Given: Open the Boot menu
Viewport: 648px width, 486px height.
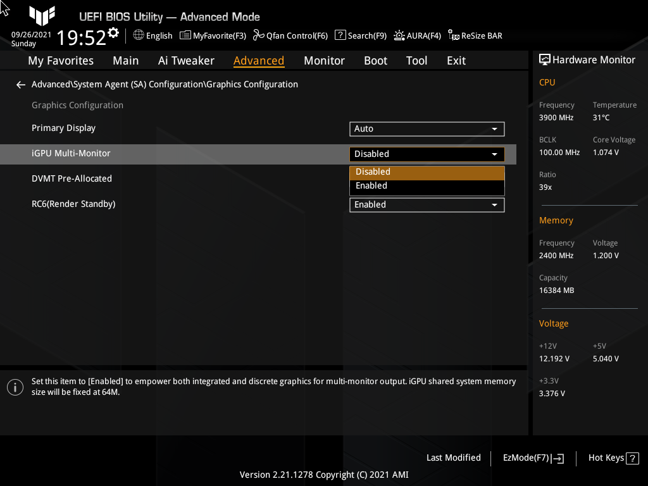Looking at the screenshot, I should pos(375,60).
